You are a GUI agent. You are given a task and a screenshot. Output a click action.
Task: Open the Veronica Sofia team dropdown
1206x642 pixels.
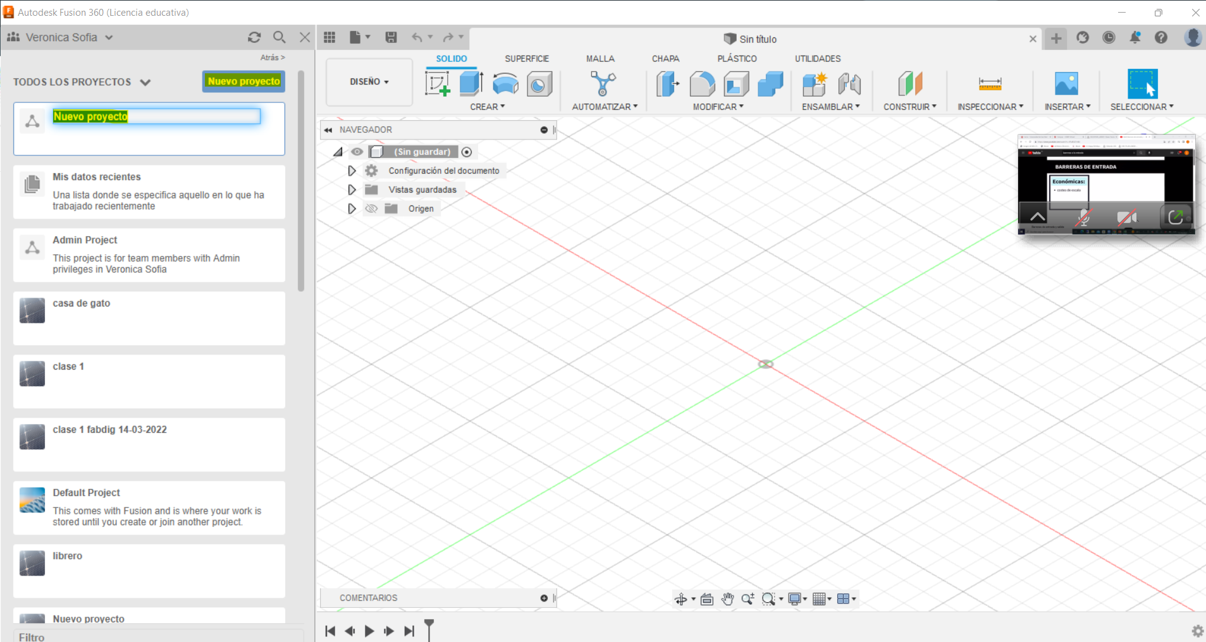60,37
